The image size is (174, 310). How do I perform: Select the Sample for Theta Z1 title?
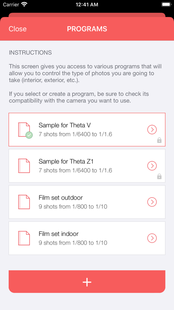(66, 162)
